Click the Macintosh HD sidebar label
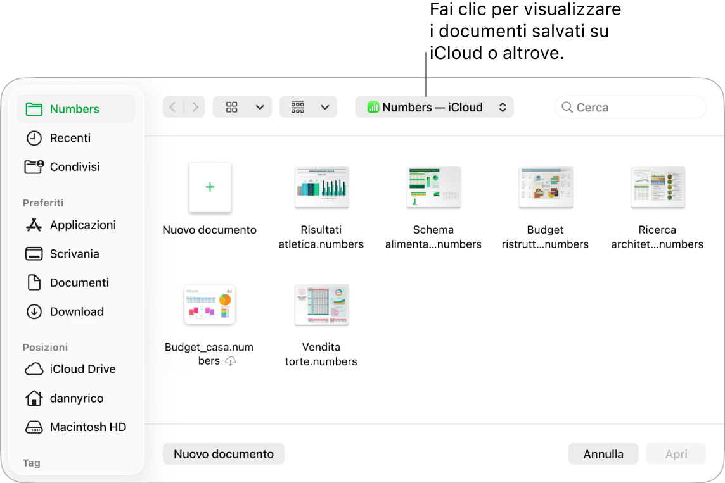 pyautogui.click(x=88, y=427)
